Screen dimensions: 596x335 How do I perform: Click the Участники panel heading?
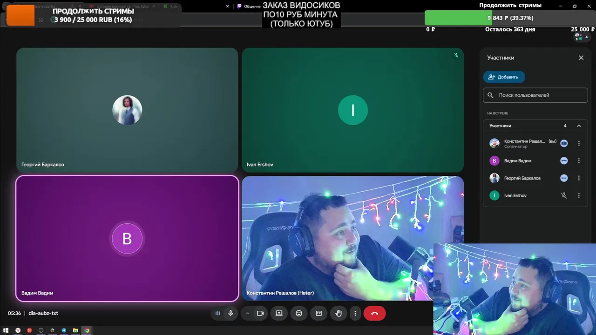click(x=501, y=58)
